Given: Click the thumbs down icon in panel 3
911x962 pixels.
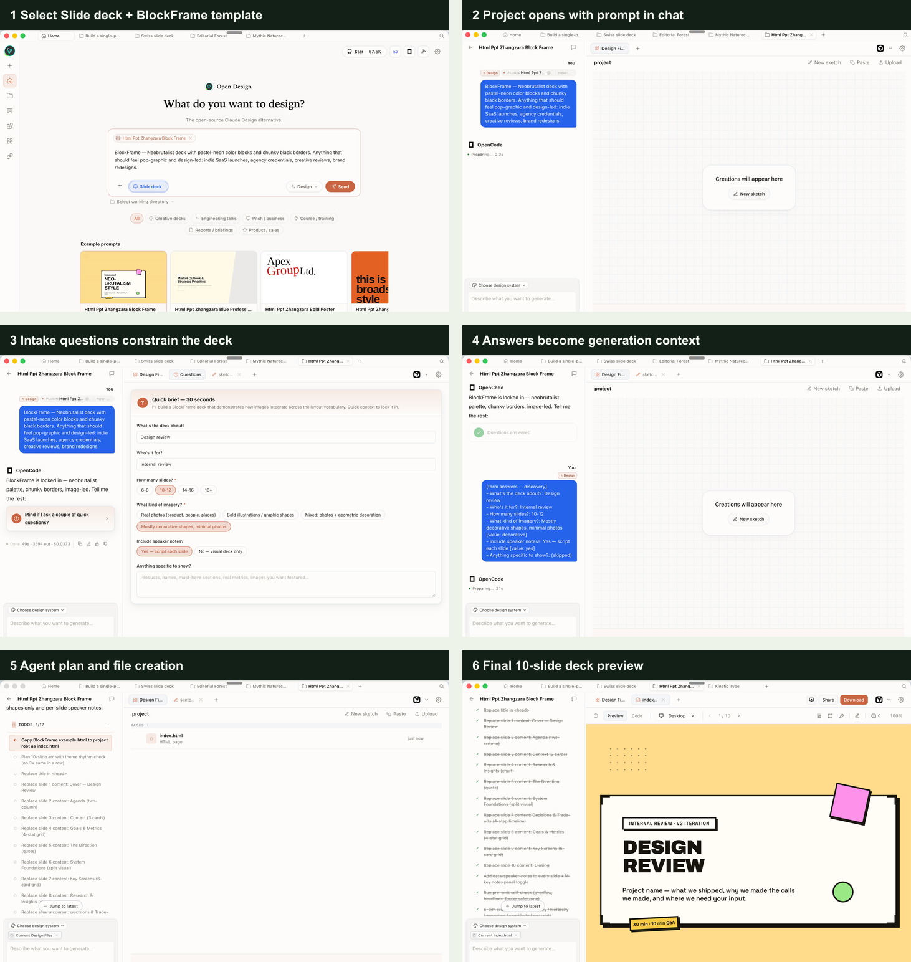Looking at the screenshot, I should click(105, 544).
